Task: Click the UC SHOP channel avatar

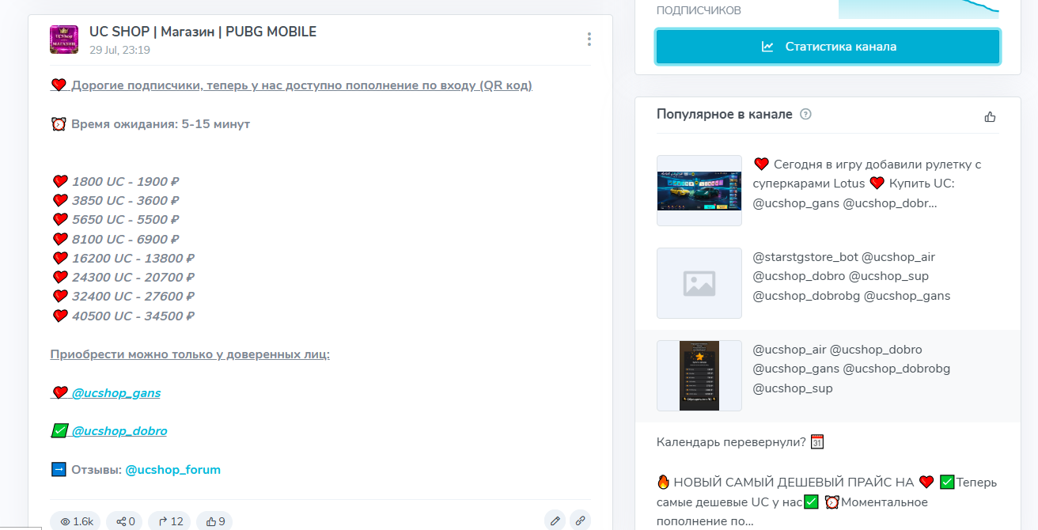Action: tap(64, 40)
